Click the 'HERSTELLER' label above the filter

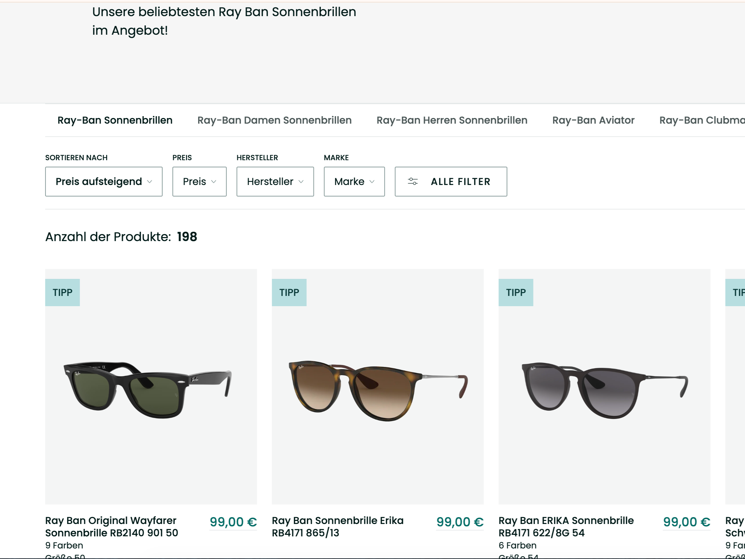(x=257, y=158)
